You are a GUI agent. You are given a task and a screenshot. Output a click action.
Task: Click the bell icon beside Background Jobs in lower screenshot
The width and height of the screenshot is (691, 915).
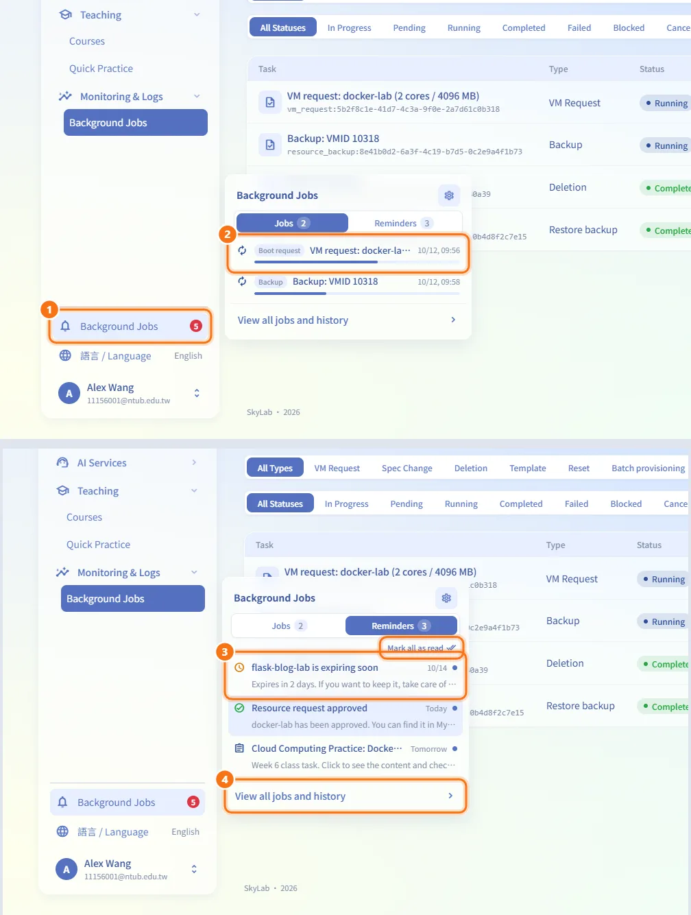tap(62, 802)
